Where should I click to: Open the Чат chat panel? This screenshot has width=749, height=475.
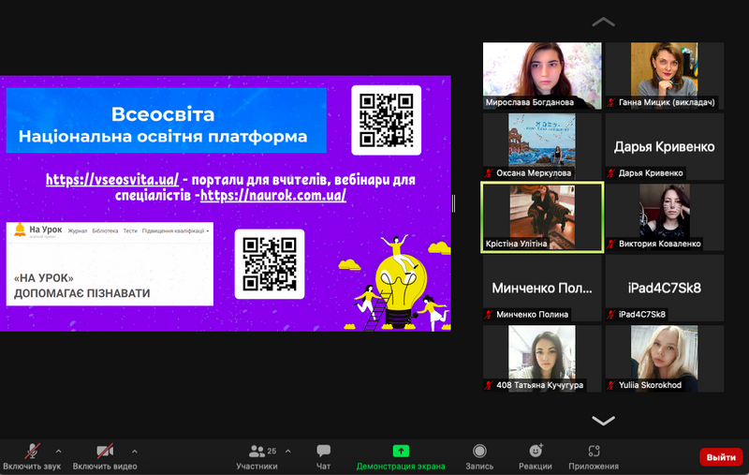coord(323,456)
